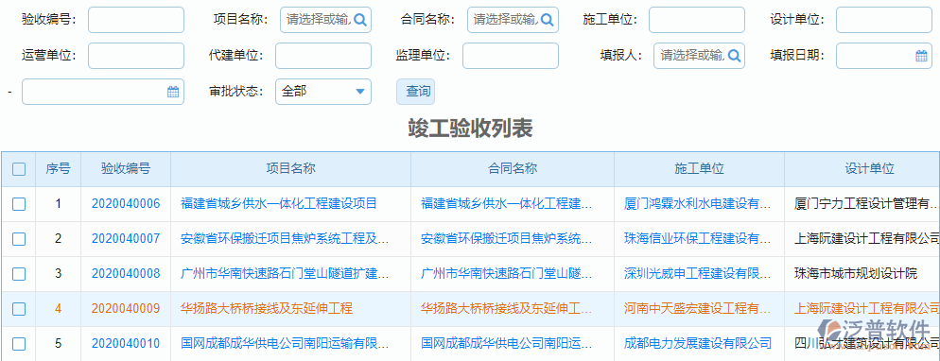Check the checkbox for row 5

tap(19, 344)
